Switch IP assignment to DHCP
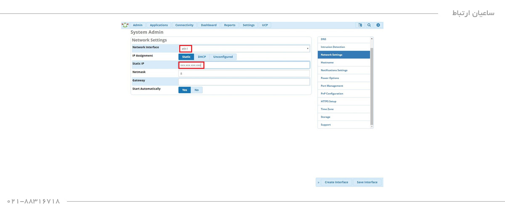The image size is (505, 210). click(x=202, y=57)
